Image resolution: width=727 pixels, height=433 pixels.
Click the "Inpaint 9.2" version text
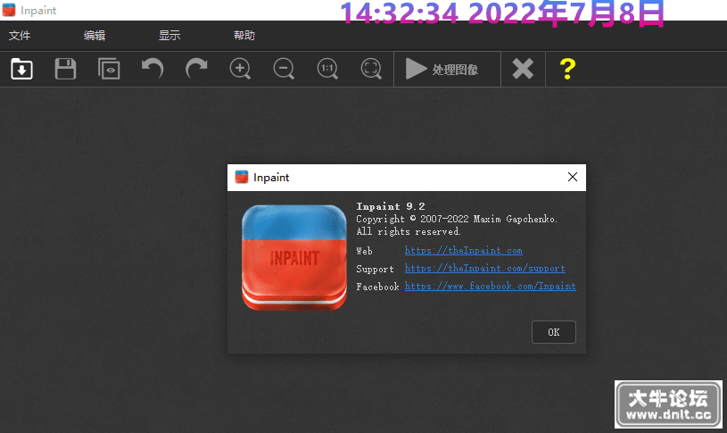[391, 206]
